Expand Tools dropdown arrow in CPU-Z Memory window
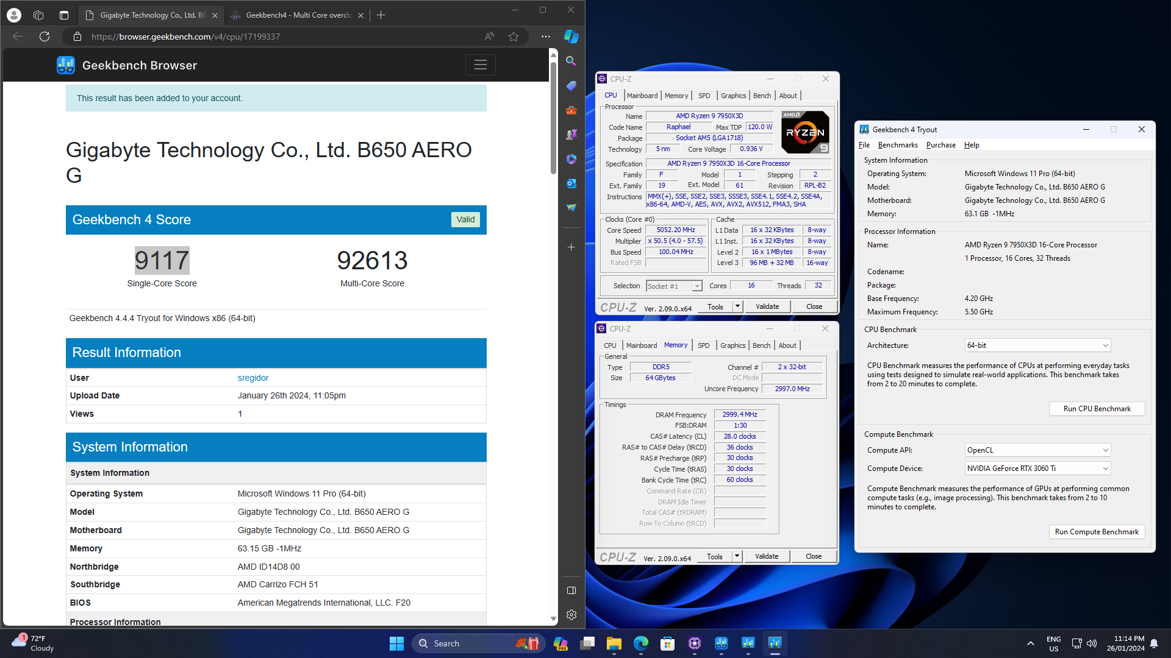 pyautogui.click(x=737, y=556)
